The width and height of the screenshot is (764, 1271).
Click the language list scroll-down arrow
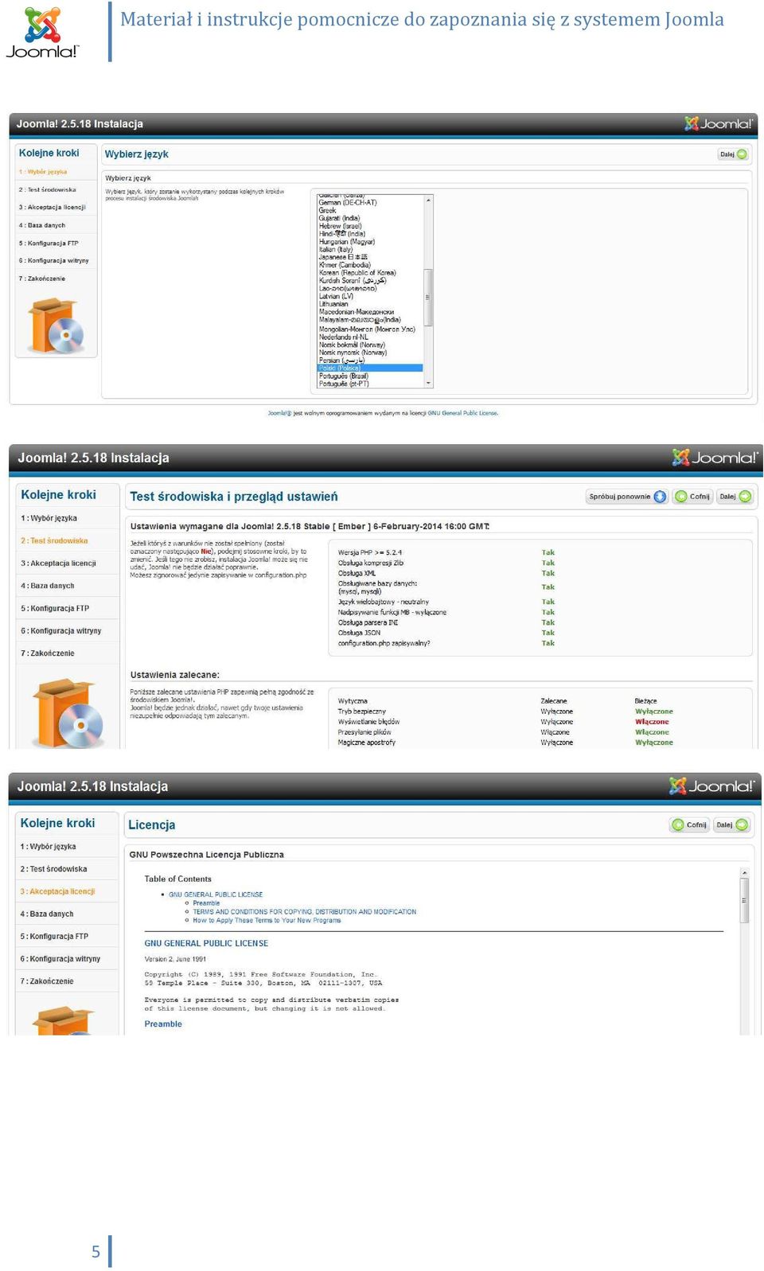point(428,384)
